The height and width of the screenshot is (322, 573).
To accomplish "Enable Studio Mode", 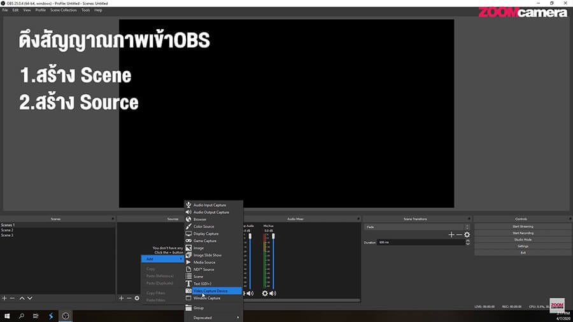I will coord(523,239).
